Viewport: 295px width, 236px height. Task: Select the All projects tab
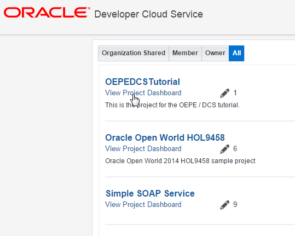tap(236, 53)
